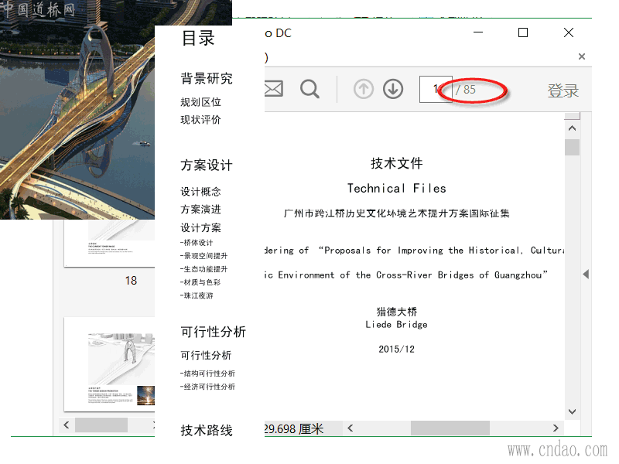Click horizontal scrollbar left arrow in document

point(350,428)
